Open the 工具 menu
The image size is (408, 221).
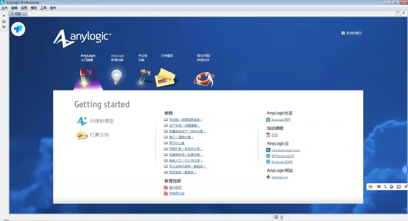click(x=43, y=8)
